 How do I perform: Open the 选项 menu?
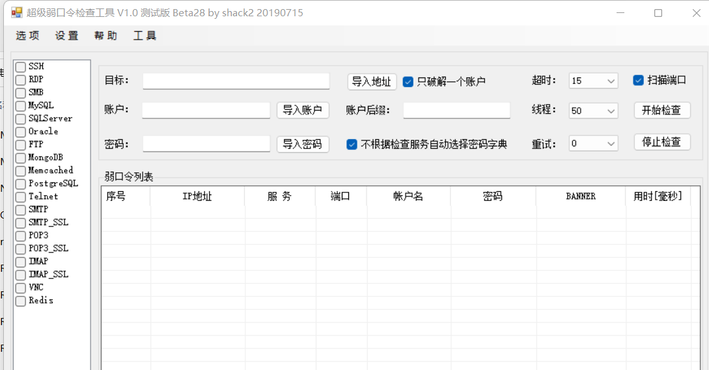pyautogui.click(x=27, y=36)
